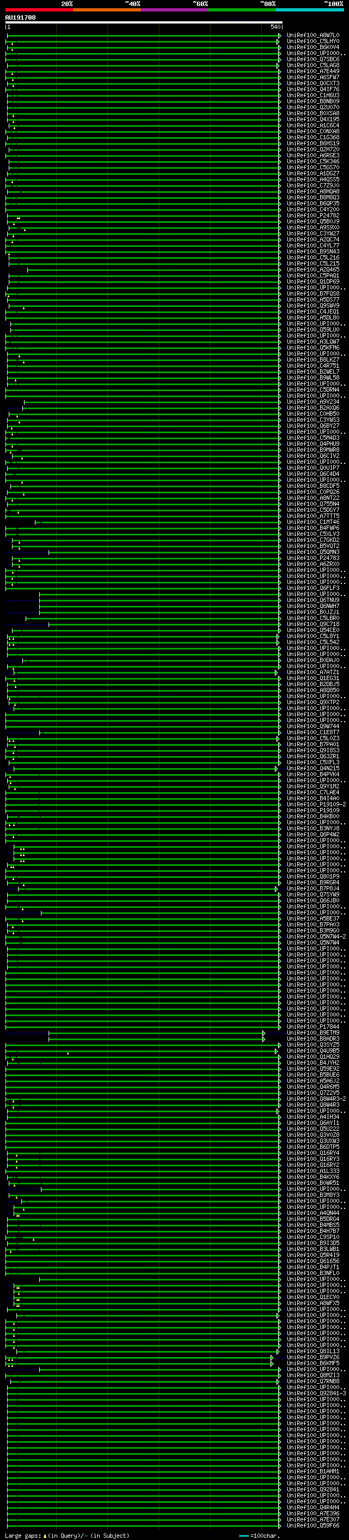Select the UniRef100_P17844 label

pyautogui.click(x=312, y=1026)
